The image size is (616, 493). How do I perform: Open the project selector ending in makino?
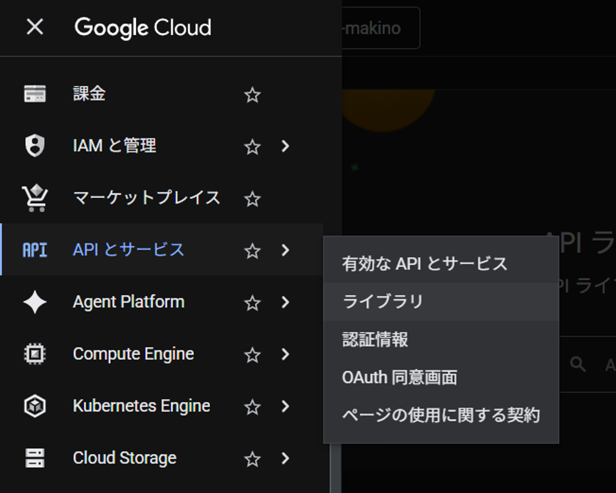click(381, 28)
